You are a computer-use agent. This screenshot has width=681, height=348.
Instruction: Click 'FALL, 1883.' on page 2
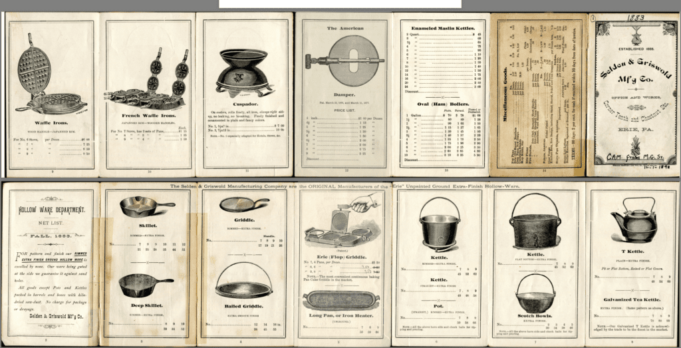(x=51, y=235)
